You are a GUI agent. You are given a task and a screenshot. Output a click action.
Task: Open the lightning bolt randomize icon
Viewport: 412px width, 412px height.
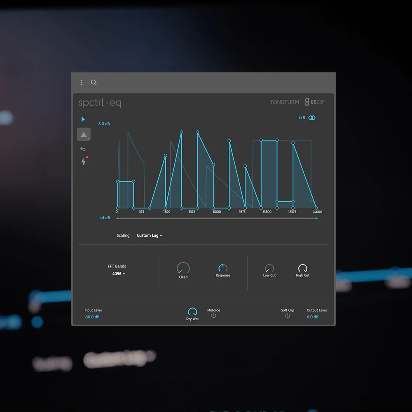click(x=83, y=162)
